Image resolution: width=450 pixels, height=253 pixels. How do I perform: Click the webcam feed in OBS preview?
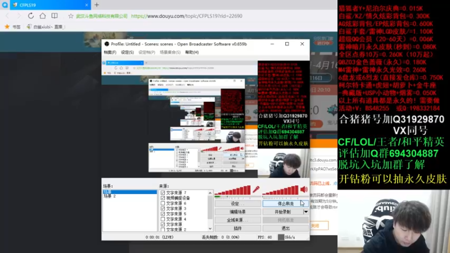point(283,163)
